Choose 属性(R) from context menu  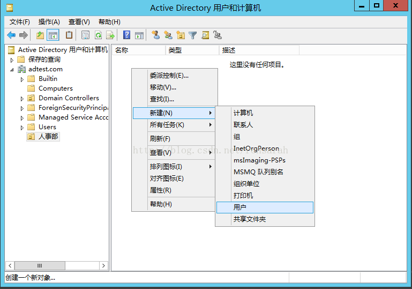[x=174, y=190]
